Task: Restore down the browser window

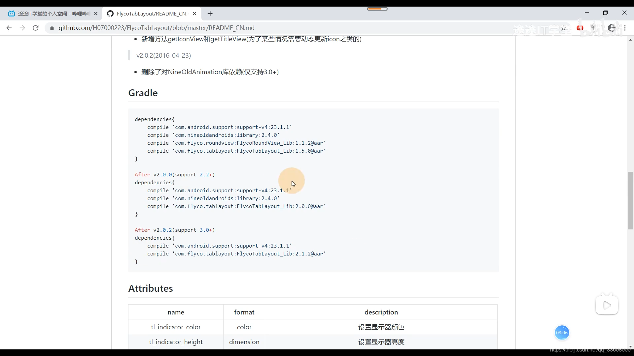Action: coord(605,13)
